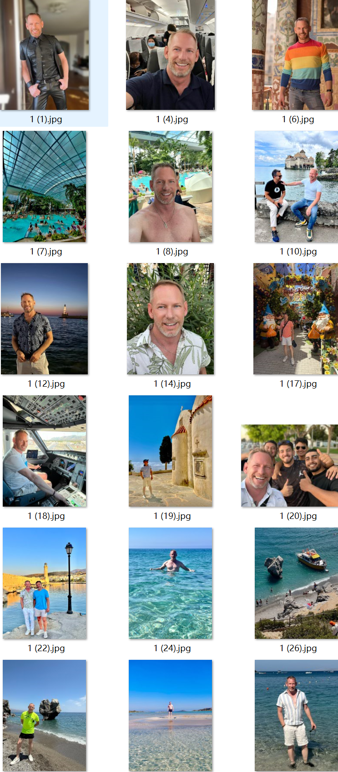Select the poolside selfie 1 (8).jpg

coord(170,187)
